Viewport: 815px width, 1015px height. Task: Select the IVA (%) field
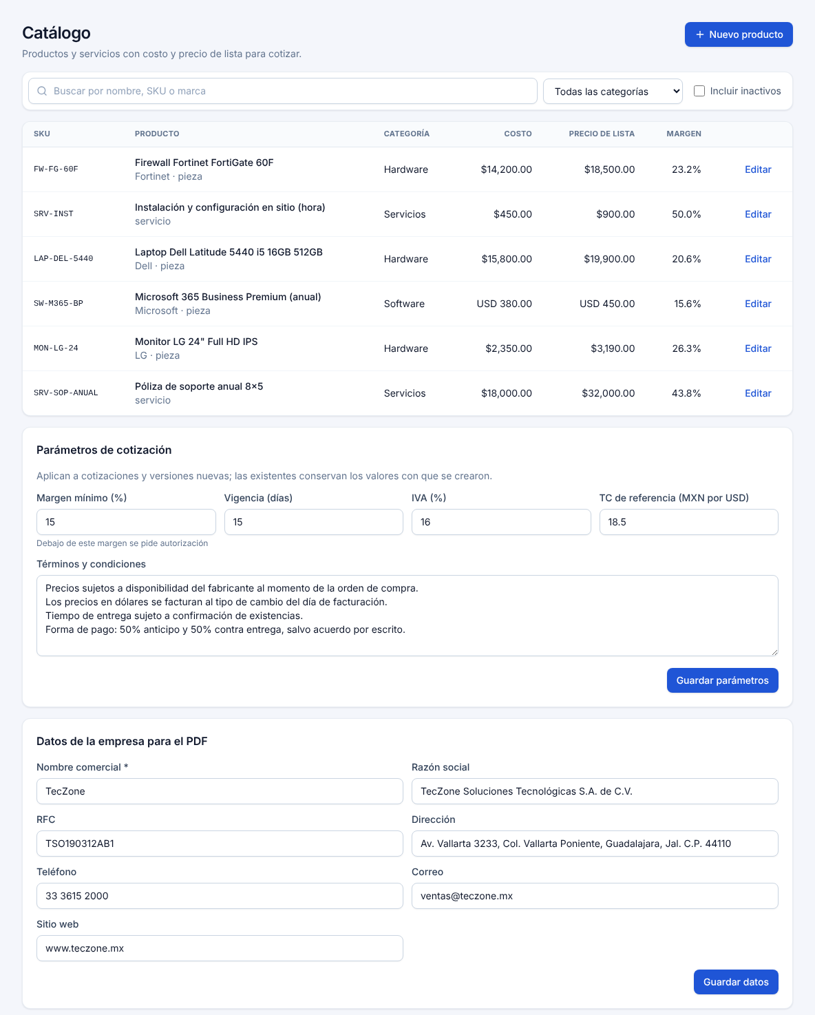[x=501, y=522]
